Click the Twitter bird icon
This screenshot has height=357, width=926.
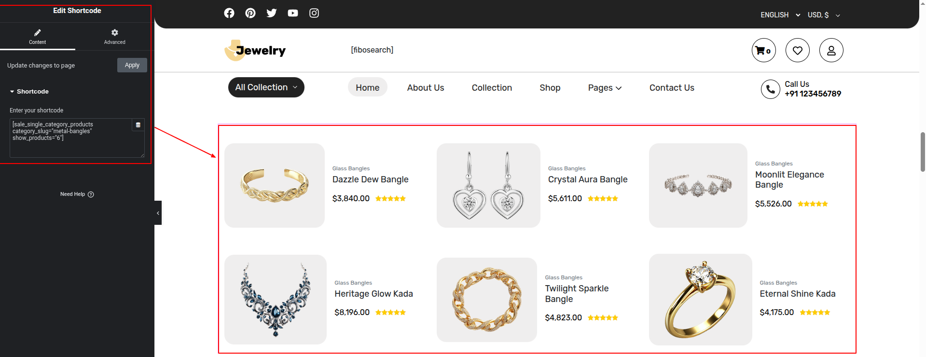(x=272, y=13)
